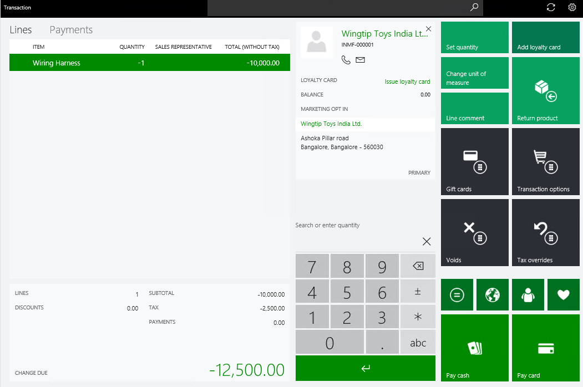Screen dimensions: 583x387
Task: Switch to the Payments tab
Action: click(x=70, y=29)
